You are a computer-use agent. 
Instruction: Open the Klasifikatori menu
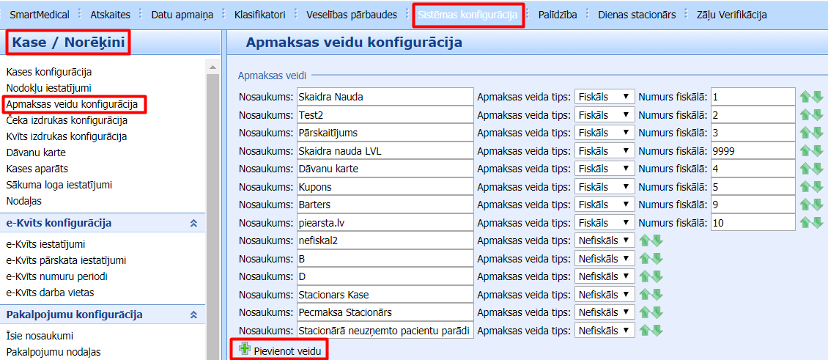coord(259,15)
